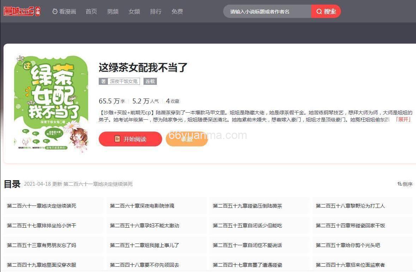Expand the story description via 展开

coord(403,119)
